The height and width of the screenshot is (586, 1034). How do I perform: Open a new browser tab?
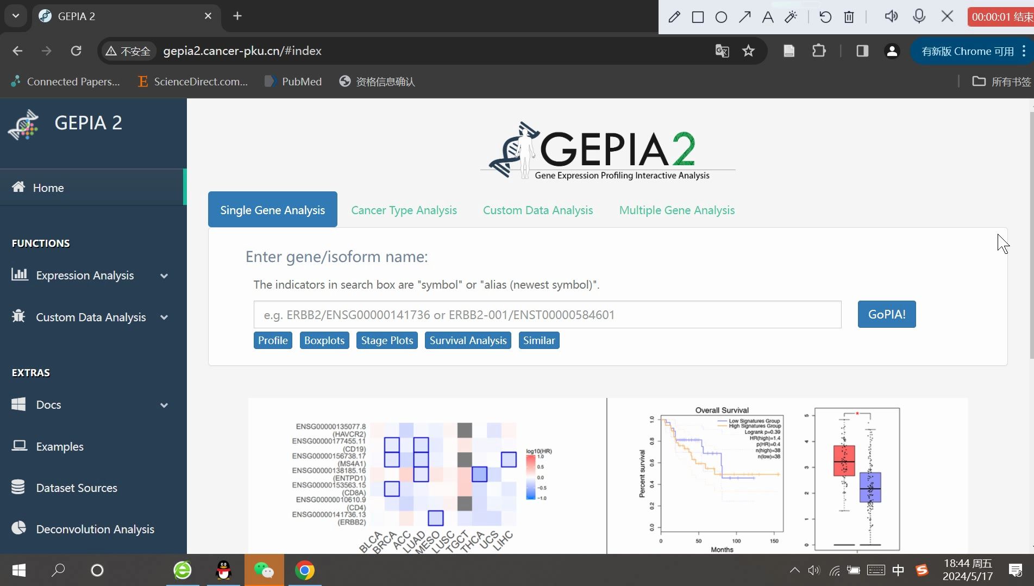237,16
